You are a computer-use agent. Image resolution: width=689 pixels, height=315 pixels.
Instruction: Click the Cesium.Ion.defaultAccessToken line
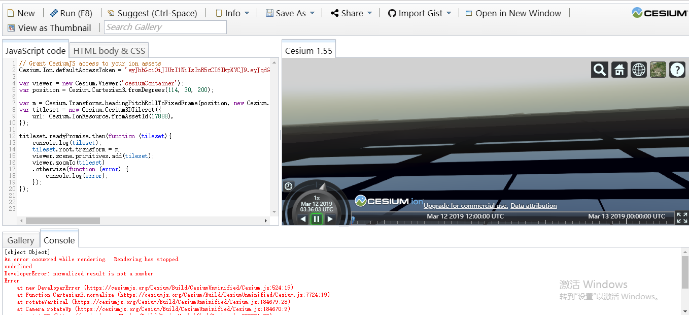[145, 70]
